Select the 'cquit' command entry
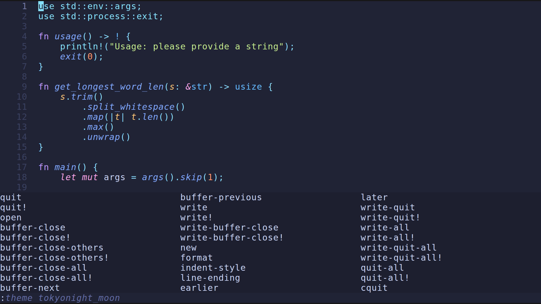 [374, 288]
